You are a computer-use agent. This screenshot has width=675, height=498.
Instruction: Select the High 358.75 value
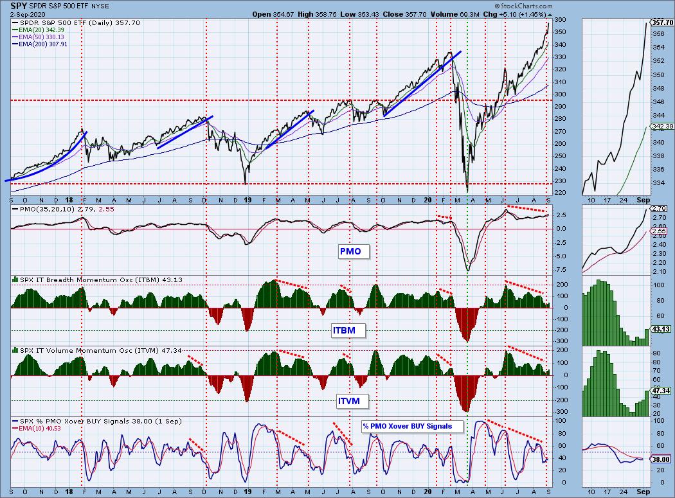[x=317, y=14]
